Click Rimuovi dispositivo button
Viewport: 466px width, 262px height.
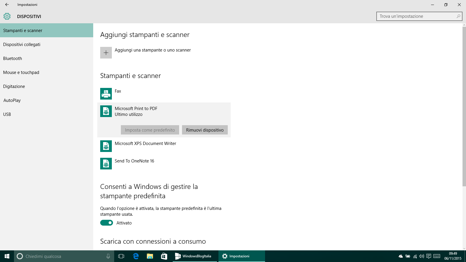coord(205,130)
